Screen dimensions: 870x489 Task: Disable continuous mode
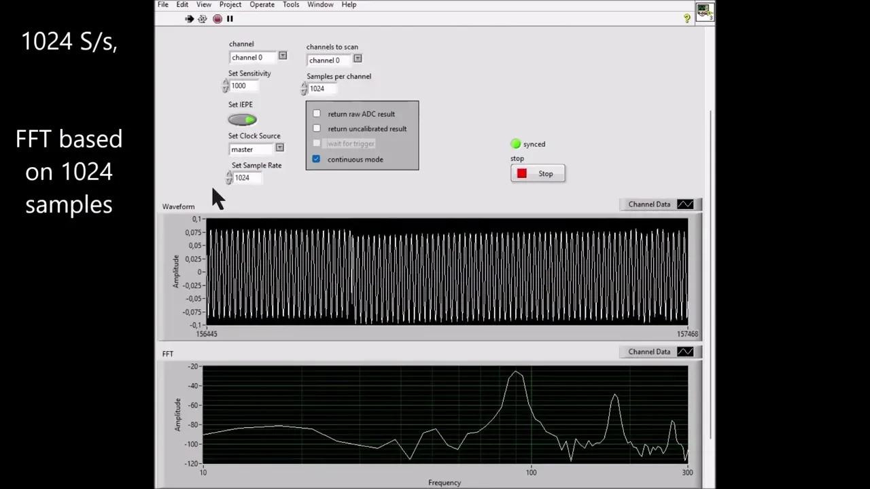point(317,159)
